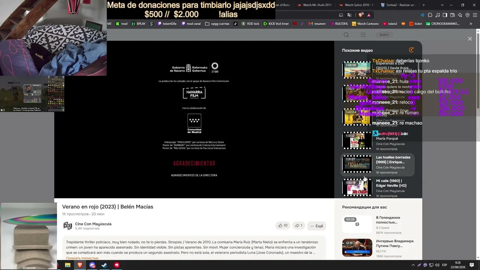Click the Войти login button
Image resolution: width=480 pixels, height=270 pixels.
pos(384,35)
